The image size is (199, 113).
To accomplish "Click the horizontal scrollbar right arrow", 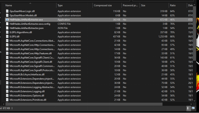I will (x=191, y=104).
